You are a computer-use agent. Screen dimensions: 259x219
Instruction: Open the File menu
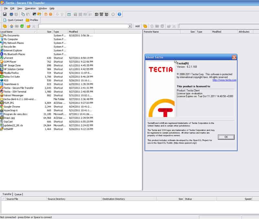click(6, 8)
